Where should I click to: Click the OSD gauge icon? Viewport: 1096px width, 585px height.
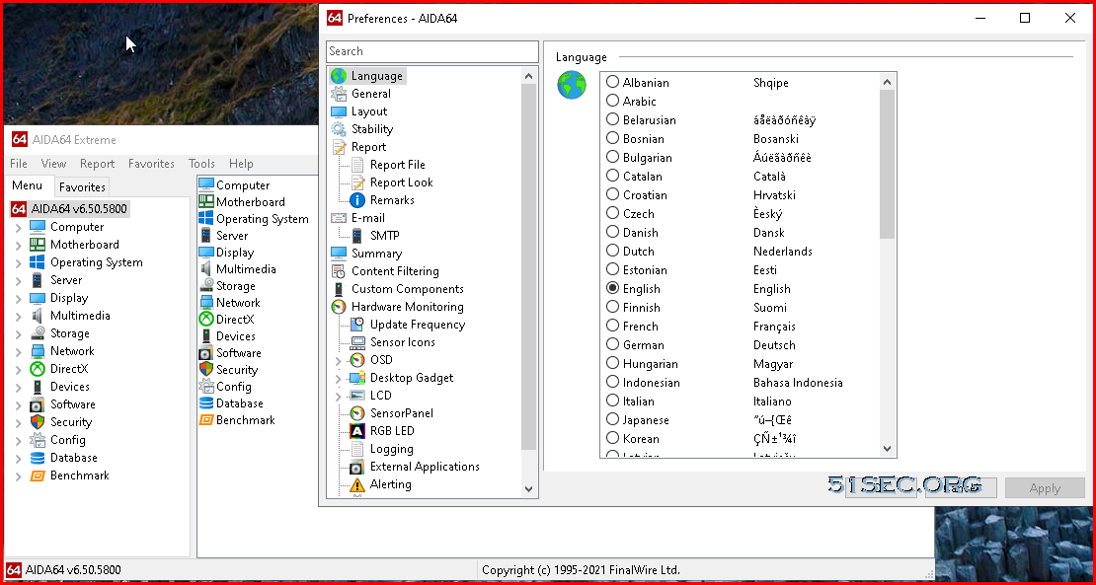(357, 360)
